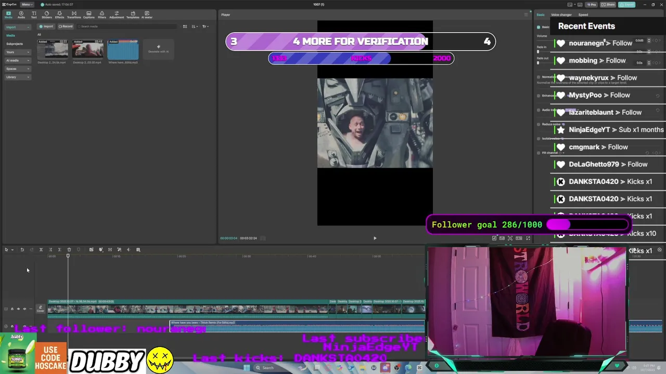Expand the Yours sidebar section
The height and width of the screenshot is (374, 666).
(x=17, y=52)
